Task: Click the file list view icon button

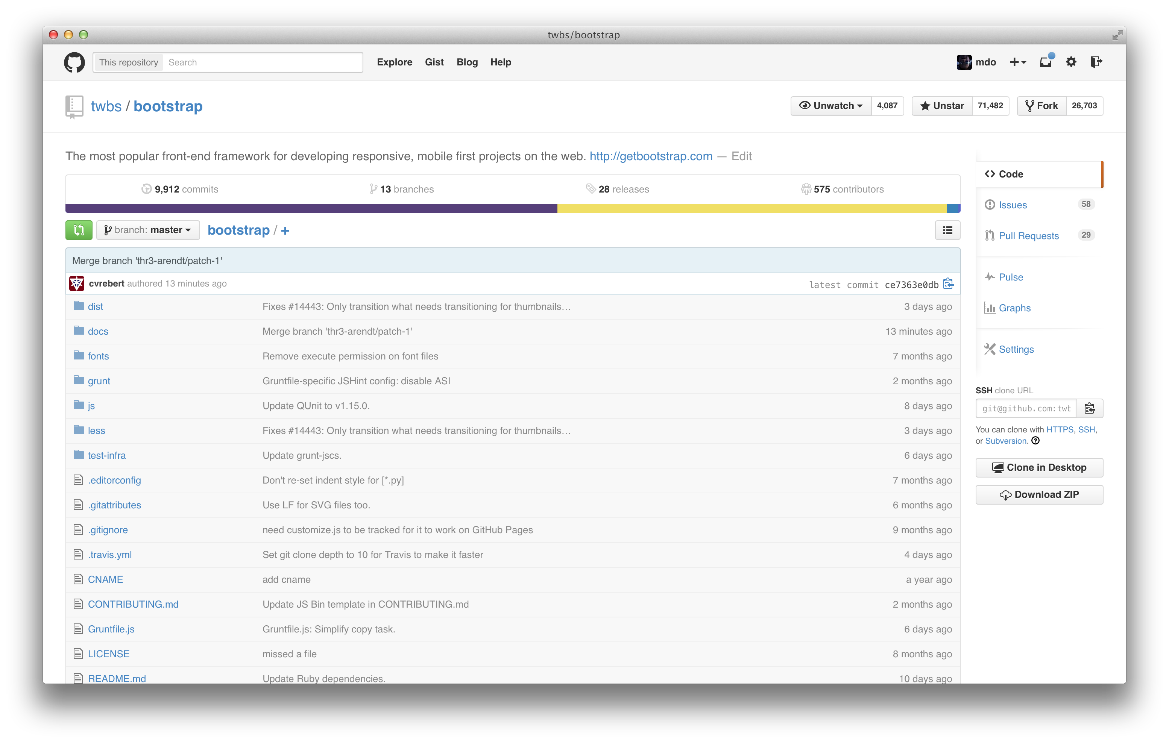Action: pos(947,230)
